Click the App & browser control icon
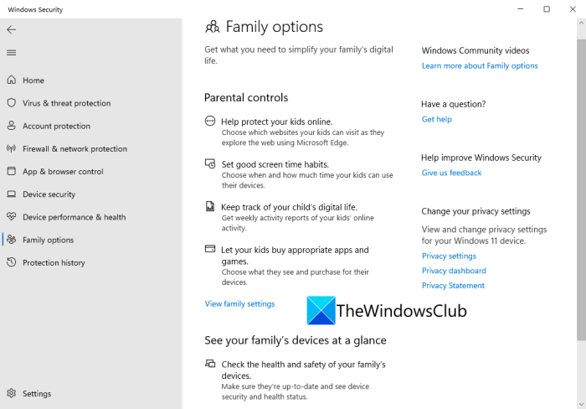 pos(12,171)
